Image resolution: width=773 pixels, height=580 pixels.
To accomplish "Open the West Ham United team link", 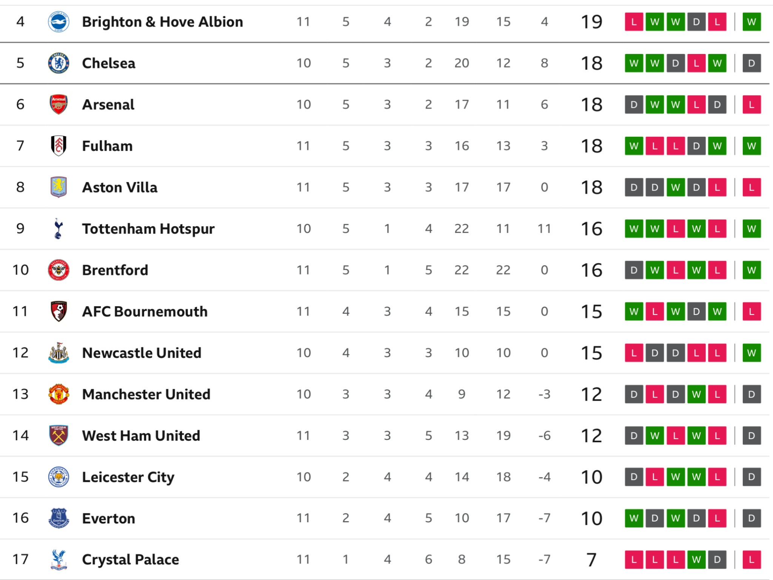I will pyautogui.click(x=141, y=436).
